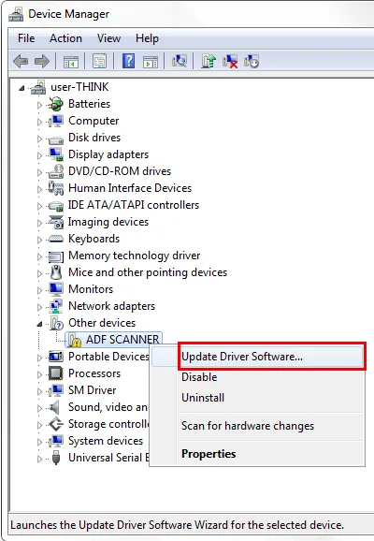Click the Properties toolbar icon

click(99, 62)
